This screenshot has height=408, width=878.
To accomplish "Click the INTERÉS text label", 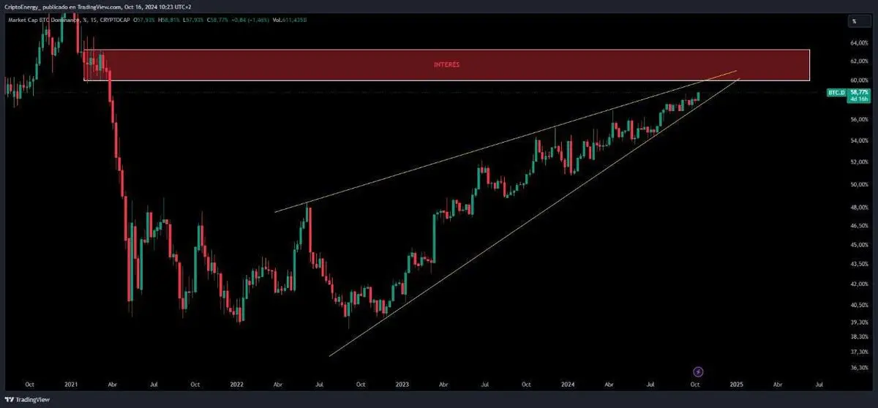I will (x=446, y=65).
